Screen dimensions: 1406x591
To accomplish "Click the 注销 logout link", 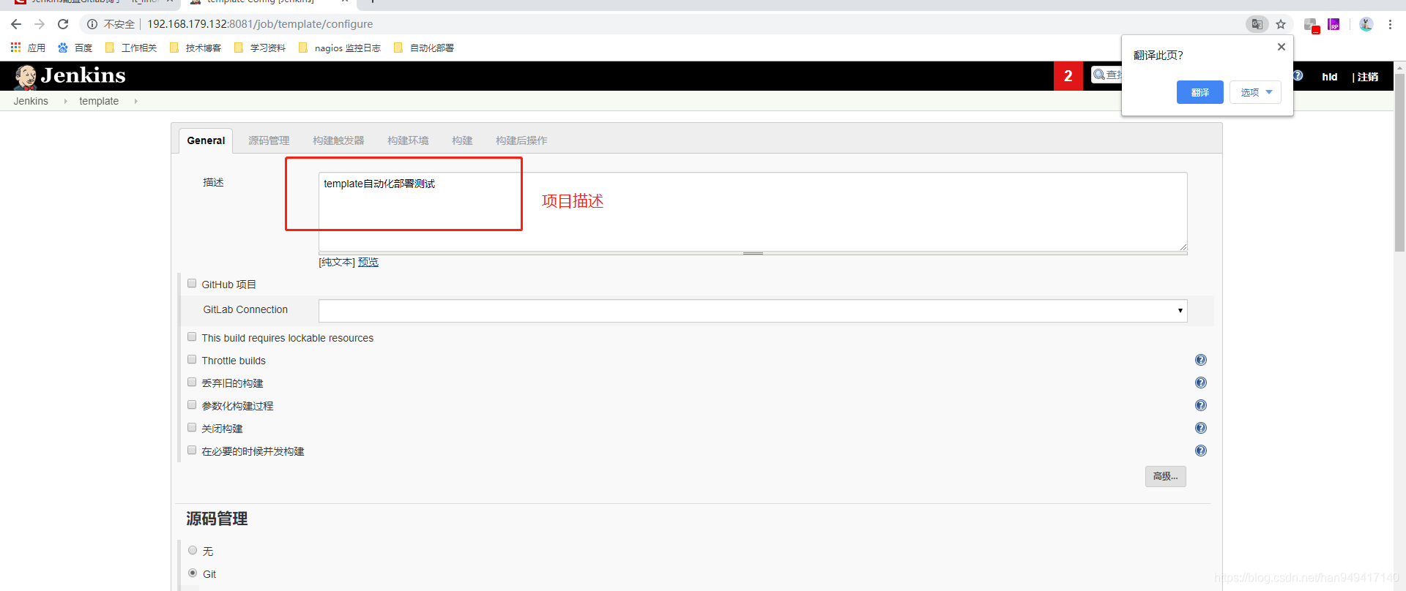I will pyautogui.click(x=1368, y=77).
